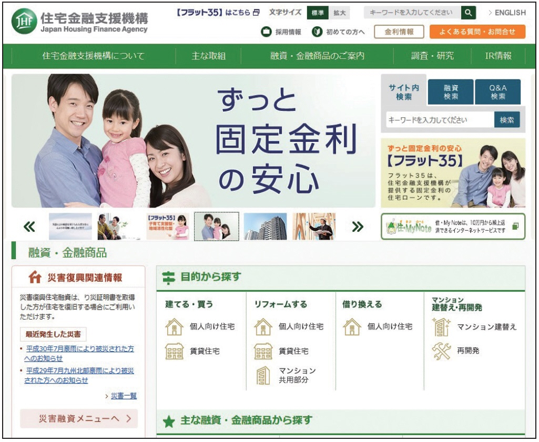Screen dimensions: 539x442
Task: Open 災害融資メニューへ expander
Action: click(x=79, y=419)
